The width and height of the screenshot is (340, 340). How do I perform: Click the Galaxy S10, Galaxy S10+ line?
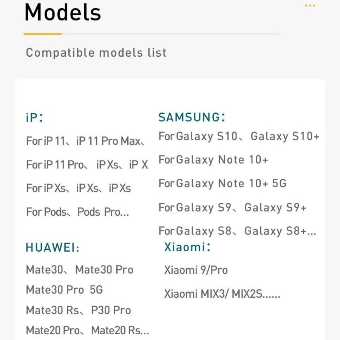(x=239, y=136)
